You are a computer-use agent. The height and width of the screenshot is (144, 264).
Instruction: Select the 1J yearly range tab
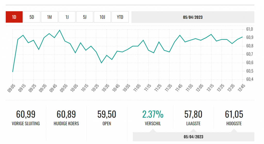coord(67,17)
